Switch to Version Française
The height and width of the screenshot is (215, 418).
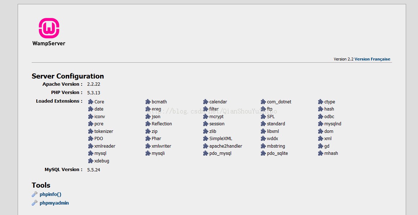click(x=372, y=59)
